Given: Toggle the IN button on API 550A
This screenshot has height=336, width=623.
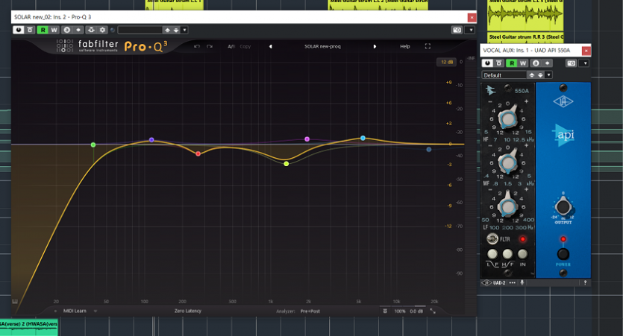Looking at the screenshot, I should pos(522,254).
